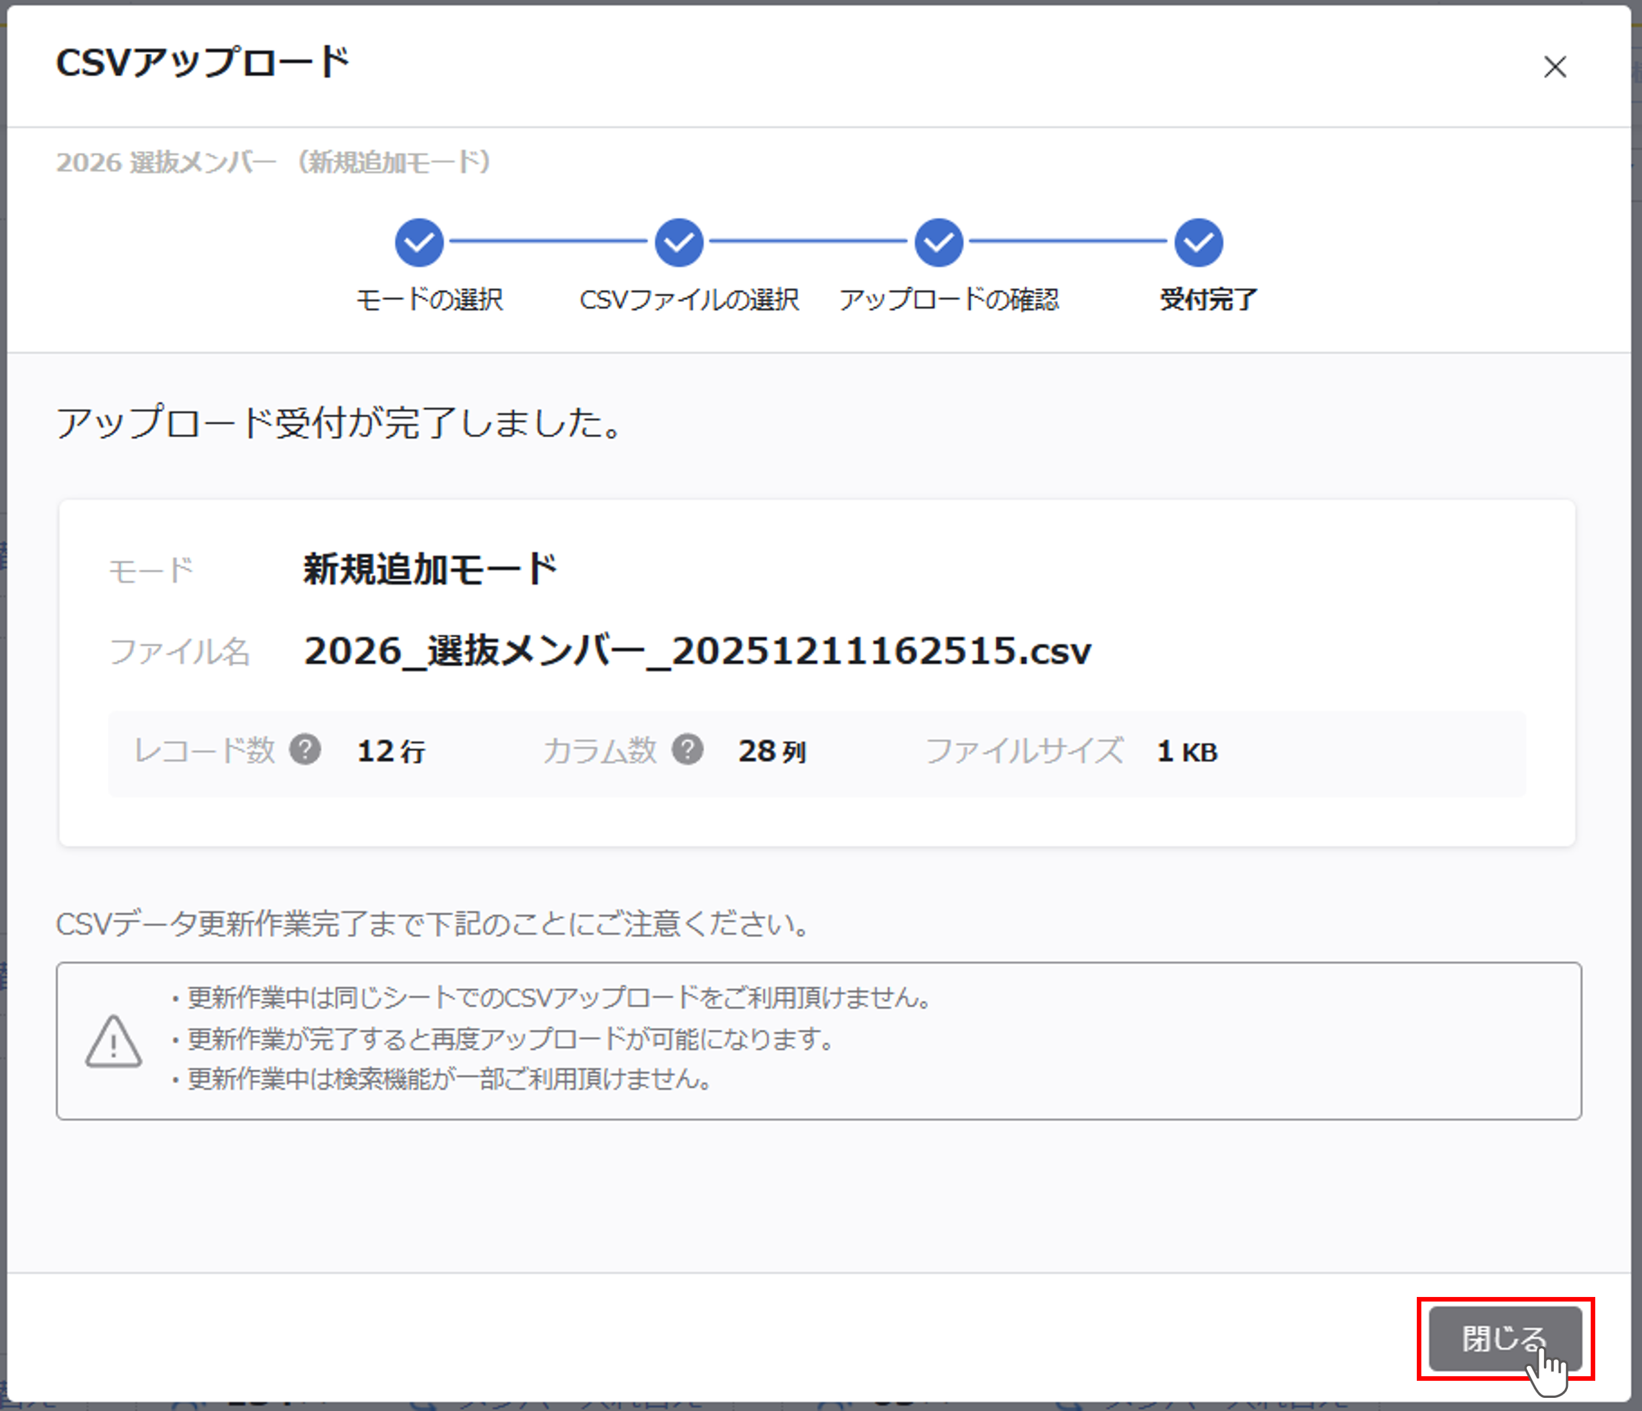
Task: Click the 12 行 record count value
Action: pos(391,751)
